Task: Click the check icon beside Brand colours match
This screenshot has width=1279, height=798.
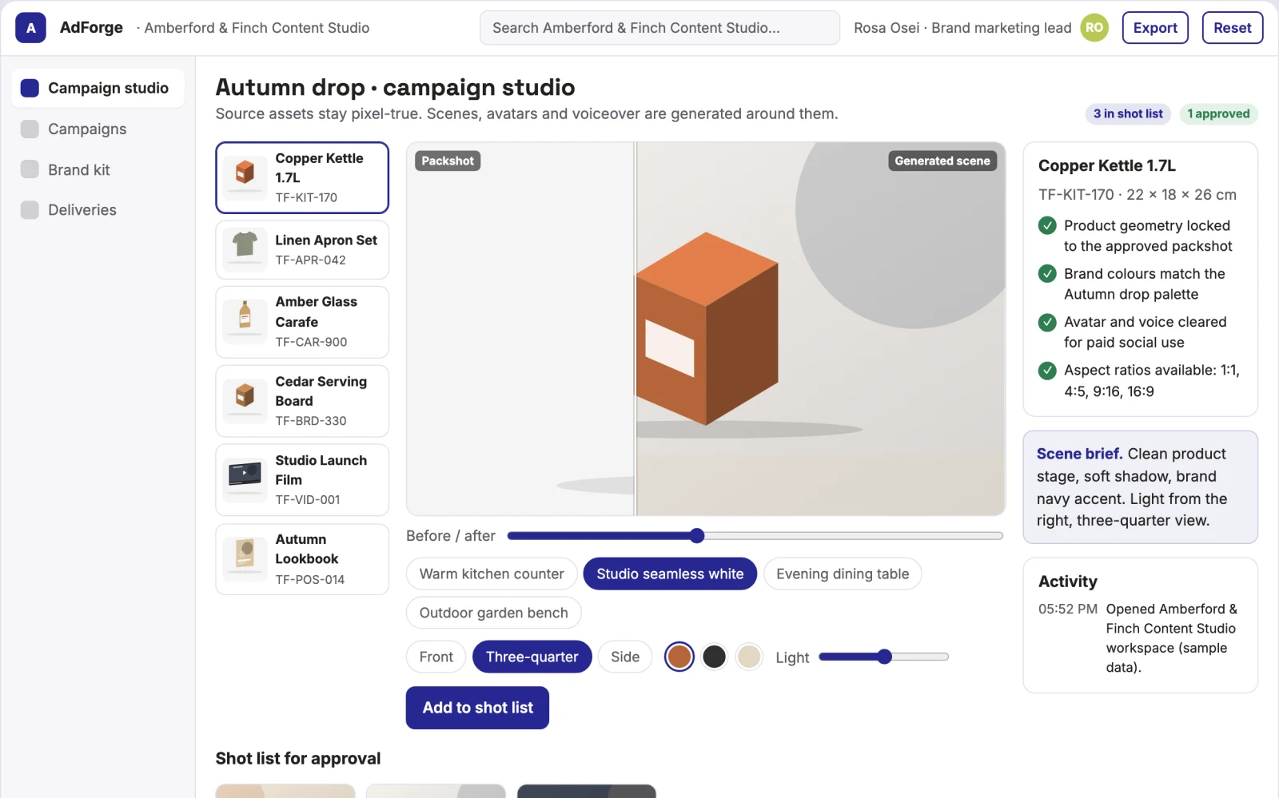Action: tap(1047, 273)
